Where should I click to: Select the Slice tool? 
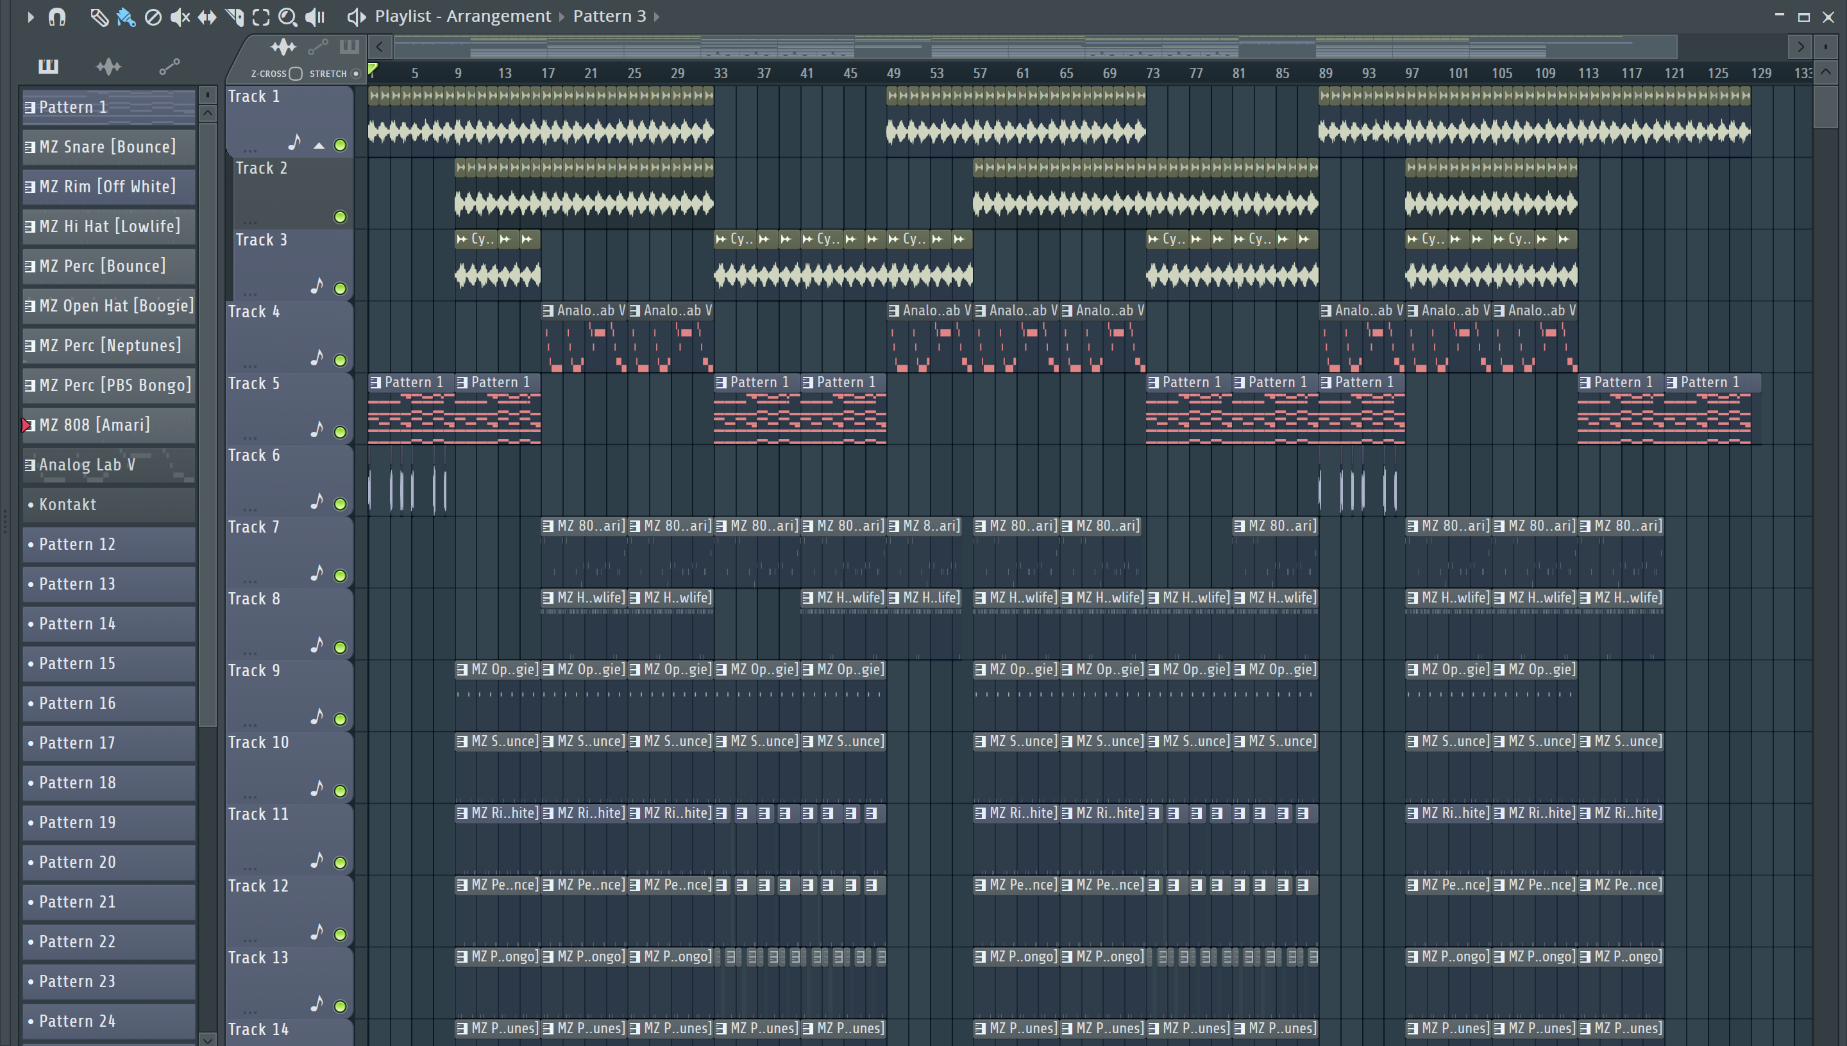tap(234, 17)
